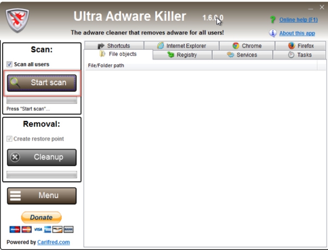Screen dimensions: 328x250
Task: Click the X icon on Cleanup button
Action: click(15, 157)
